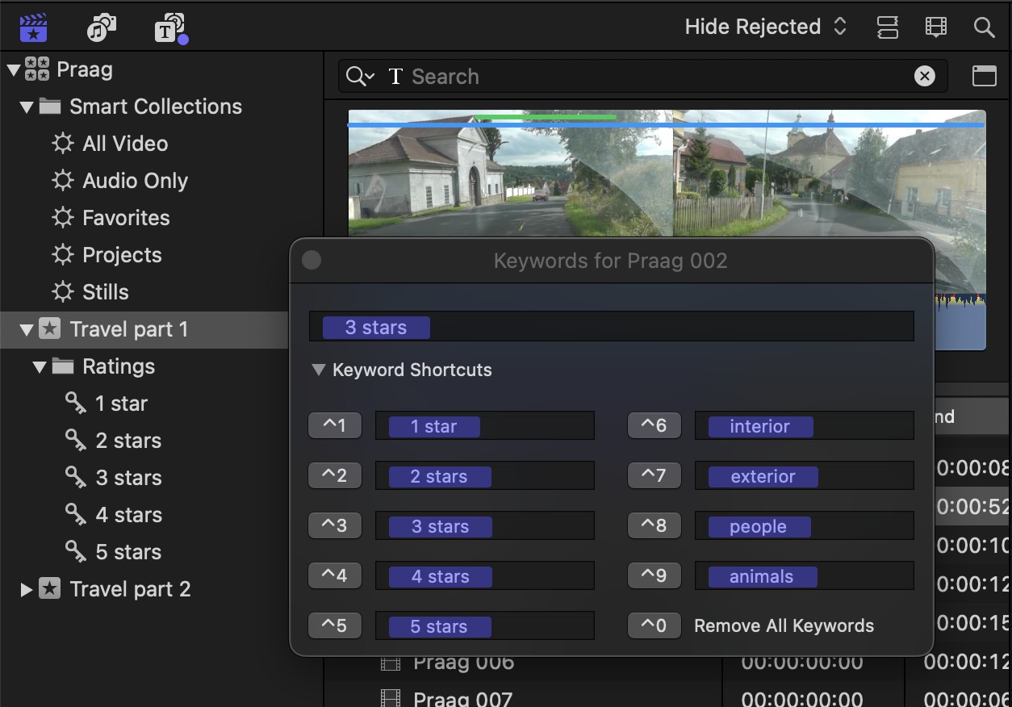Screen dimensions: 1012x707
Task: Click the browser search magnifier icon
Action: point(984,27)
